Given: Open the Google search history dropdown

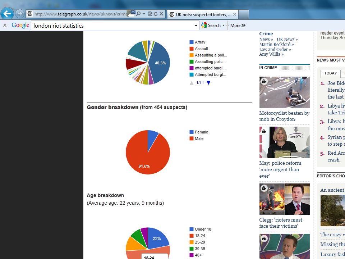Looking at the screenshot, I should pos(196,26).
